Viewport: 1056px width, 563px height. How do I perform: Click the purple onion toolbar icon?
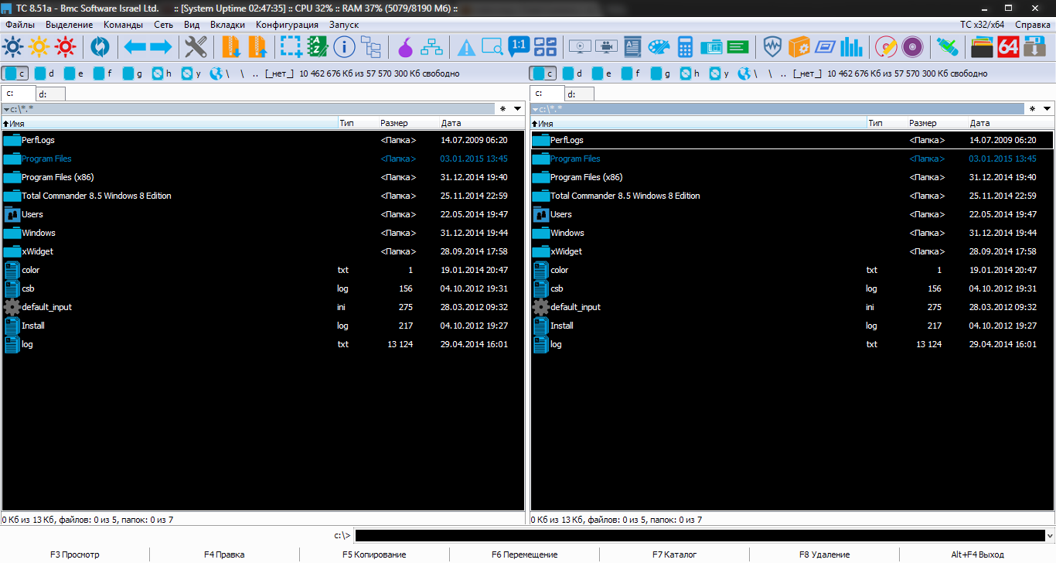(405, 47)
